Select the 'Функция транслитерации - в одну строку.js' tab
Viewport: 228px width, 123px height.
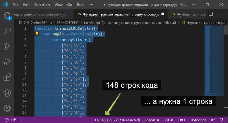pos(121,14)
